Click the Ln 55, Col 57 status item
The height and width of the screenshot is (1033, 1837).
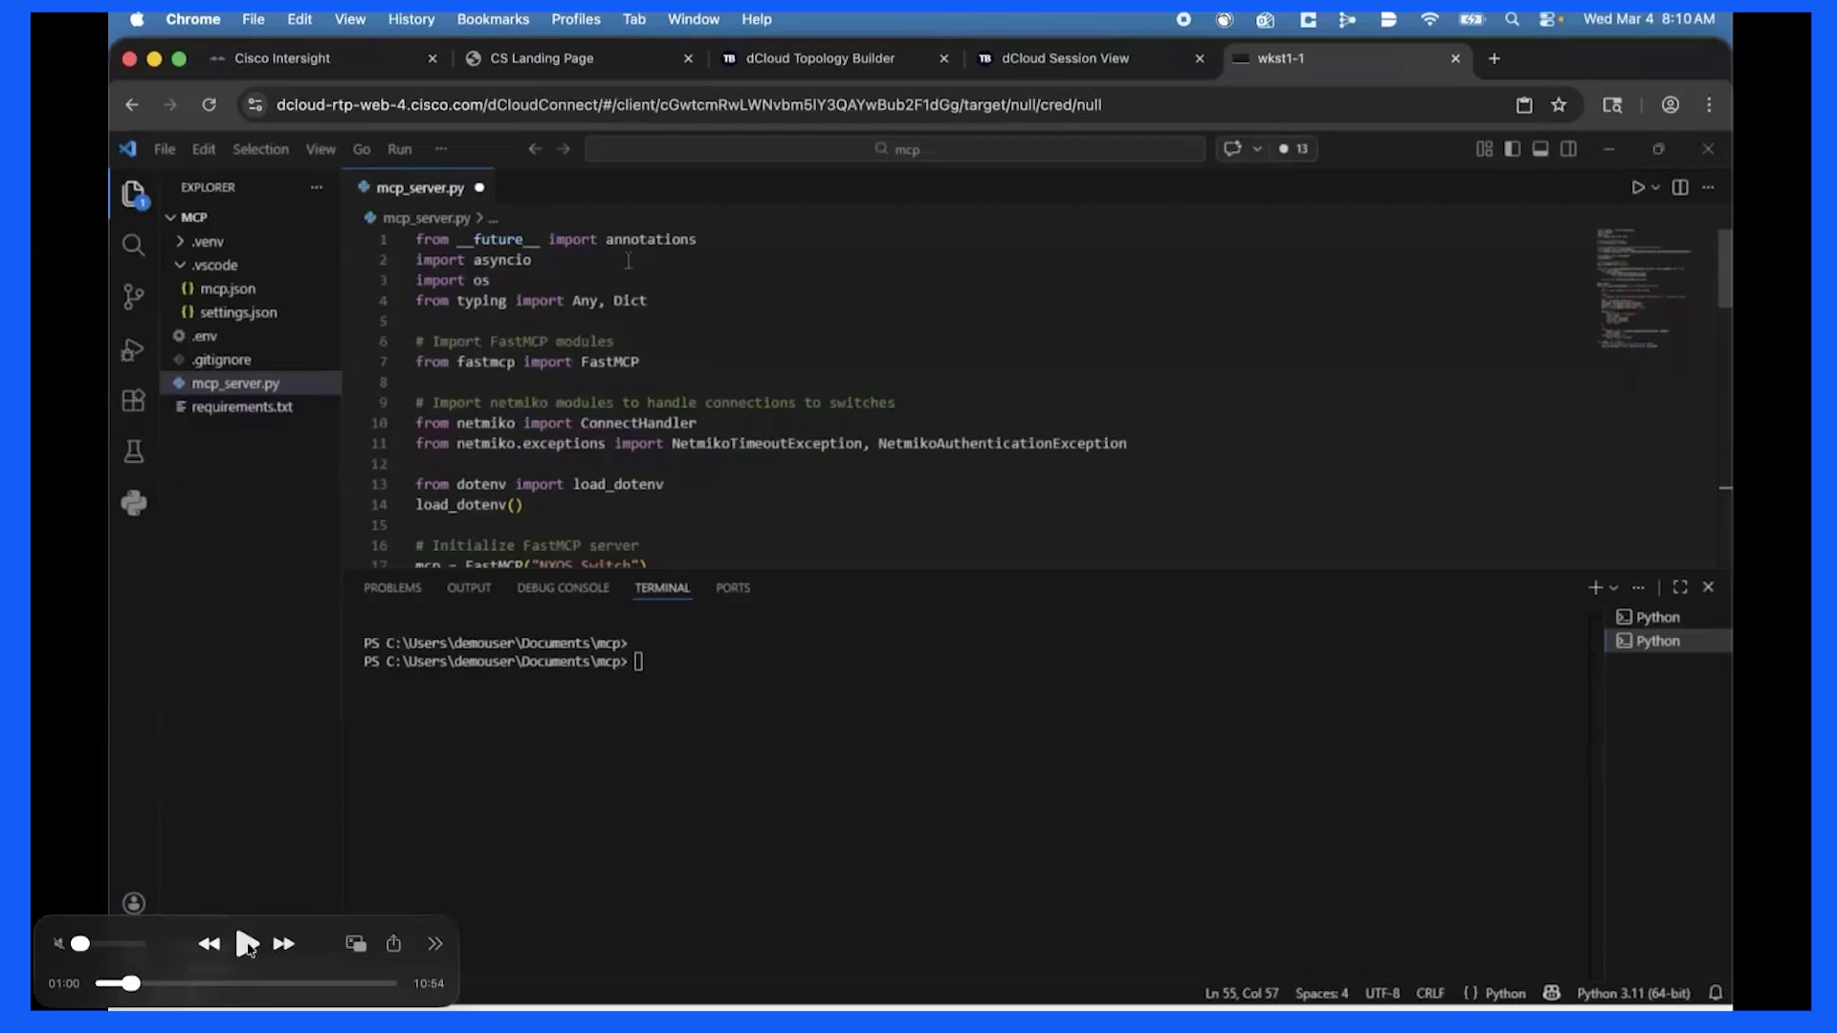point(1241,994)
